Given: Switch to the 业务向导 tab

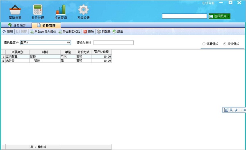Looking at the screenshot, I should pos(17,25).
